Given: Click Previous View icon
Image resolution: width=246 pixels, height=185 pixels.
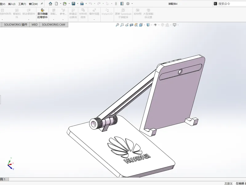Looking at the screenshot, I should coord(127,25).
